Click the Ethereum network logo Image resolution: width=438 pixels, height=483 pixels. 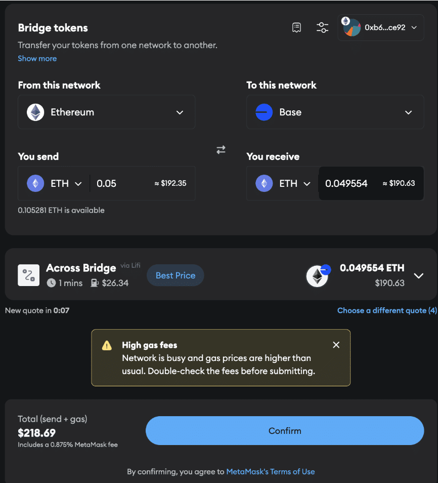coord(35,112)
